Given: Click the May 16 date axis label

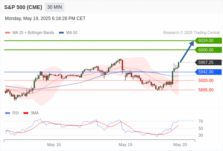Looking at the screenshot, I should click(54, 145).
